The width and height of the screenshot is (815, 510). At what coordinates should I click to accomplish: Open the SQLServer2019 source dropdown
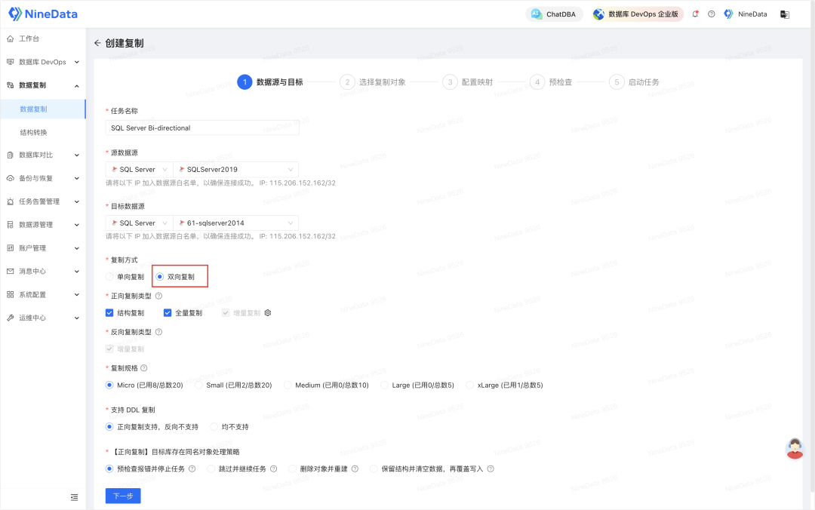[x=235, y=170]
